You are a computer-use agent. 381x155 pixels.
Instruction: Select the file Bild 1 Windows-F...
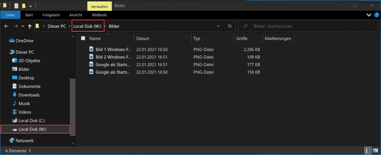[113, 49]
